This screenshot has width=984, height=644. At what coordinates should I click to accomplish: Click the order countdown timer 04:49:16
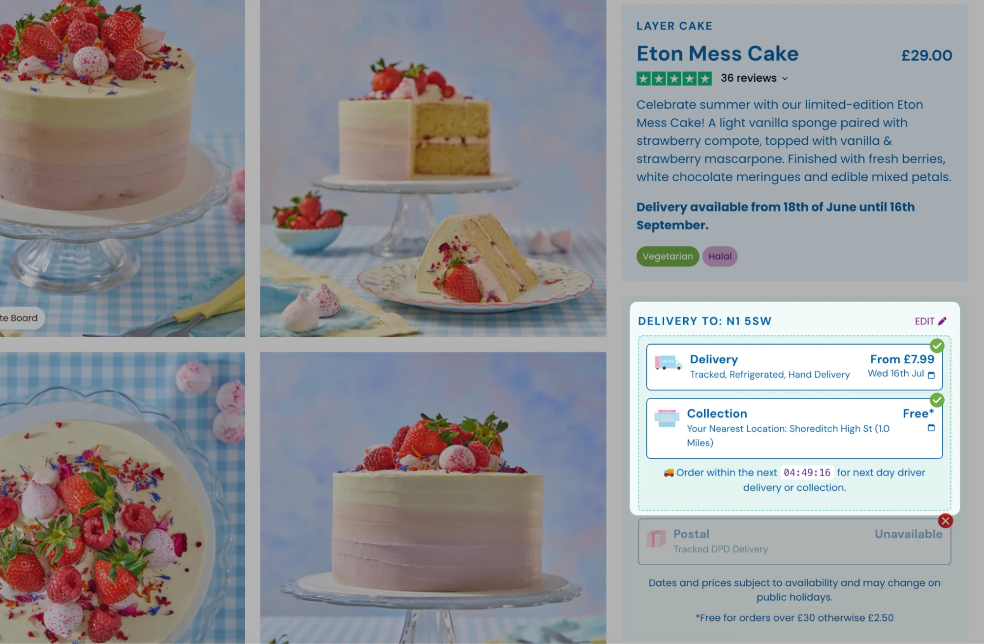[807, 473]
